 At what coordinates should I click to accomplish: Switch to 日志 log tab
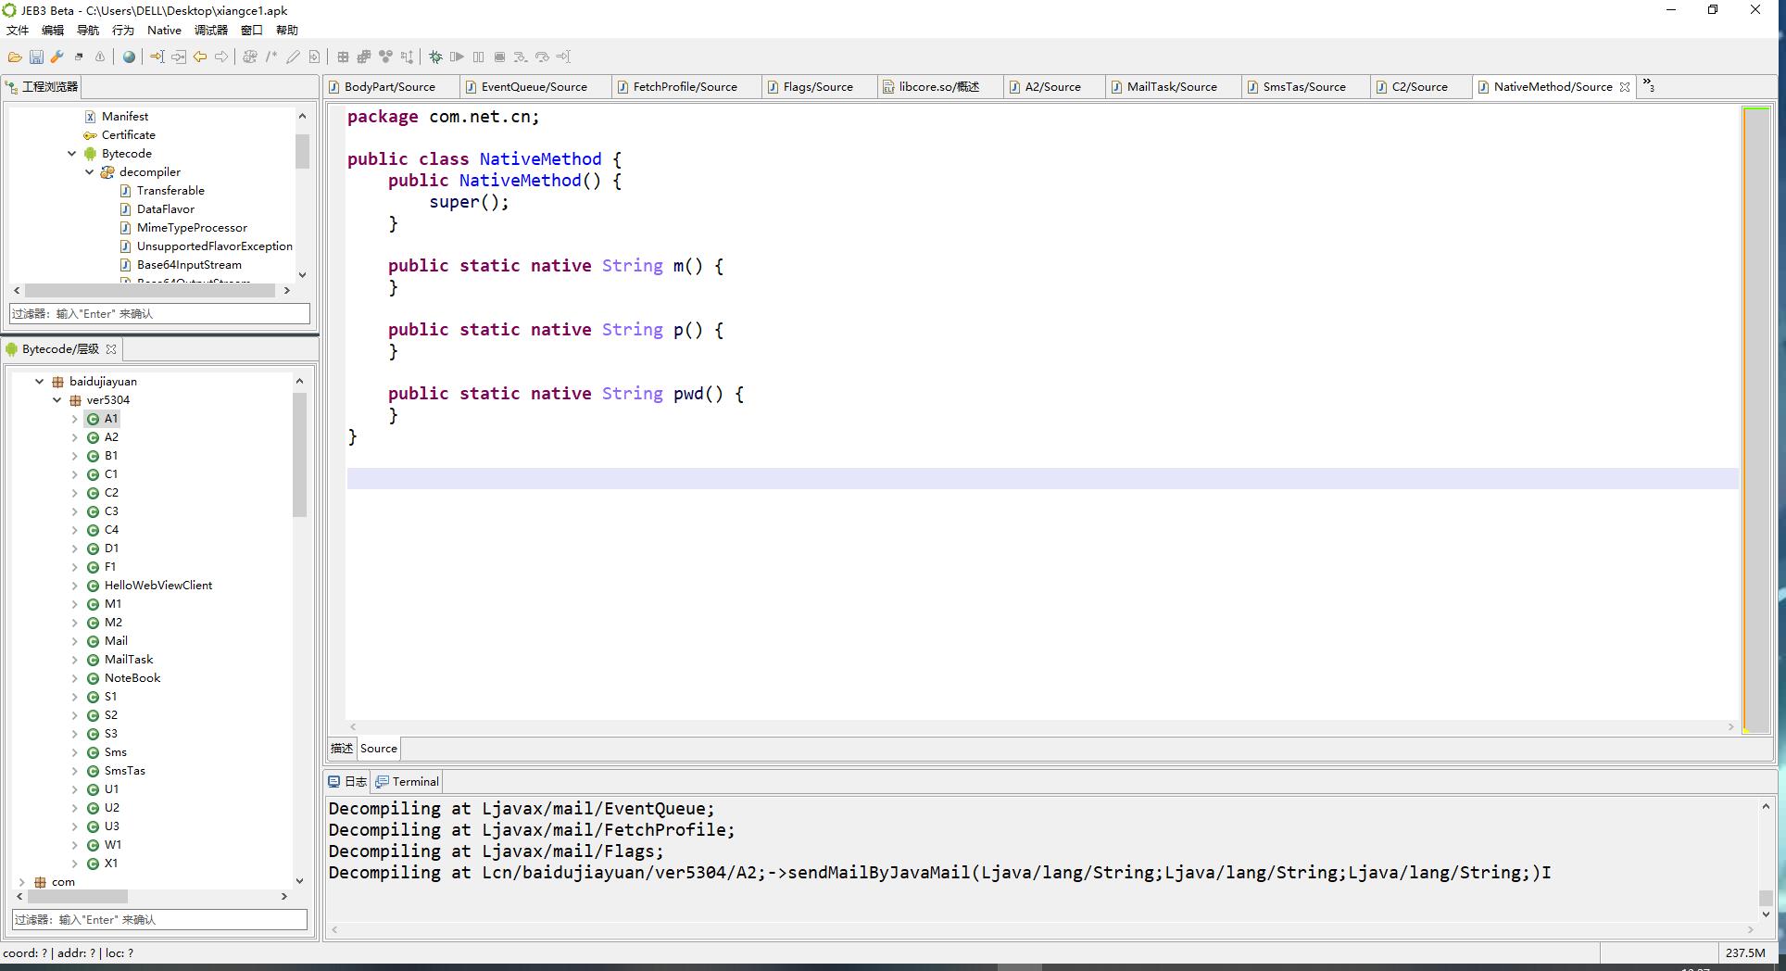pyautogui.click(x=347, y=782)
